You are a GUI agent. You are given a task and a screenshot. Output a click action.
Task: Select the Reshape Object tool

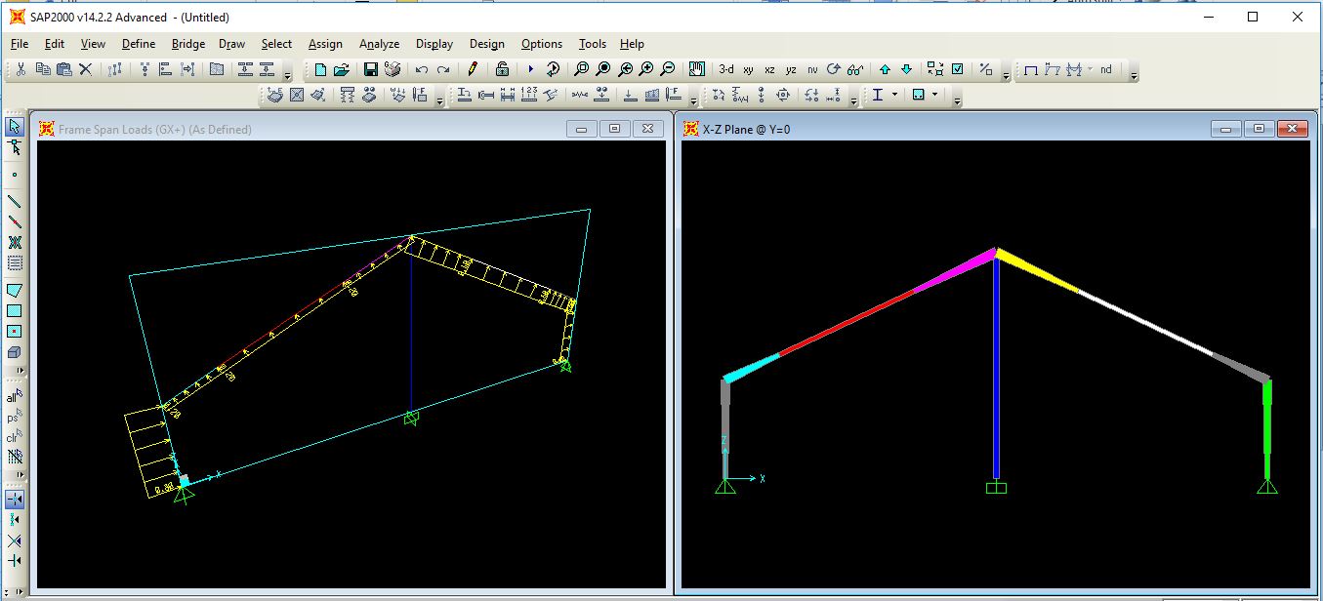[x=15, y=148]
